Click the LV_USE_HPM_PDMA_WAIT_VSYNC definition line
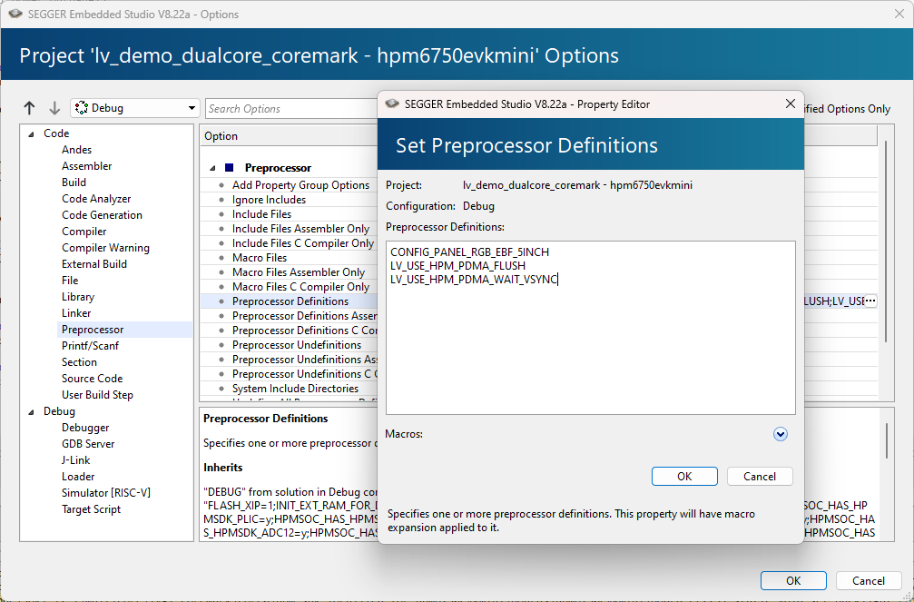Viewport: 914px width, 602px height. click(x=474, y=280)
